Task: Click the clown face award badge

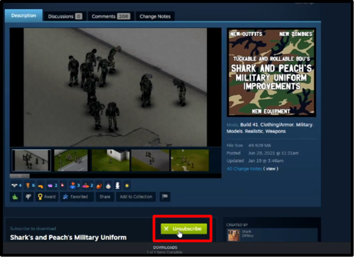Action: [109, 185]
